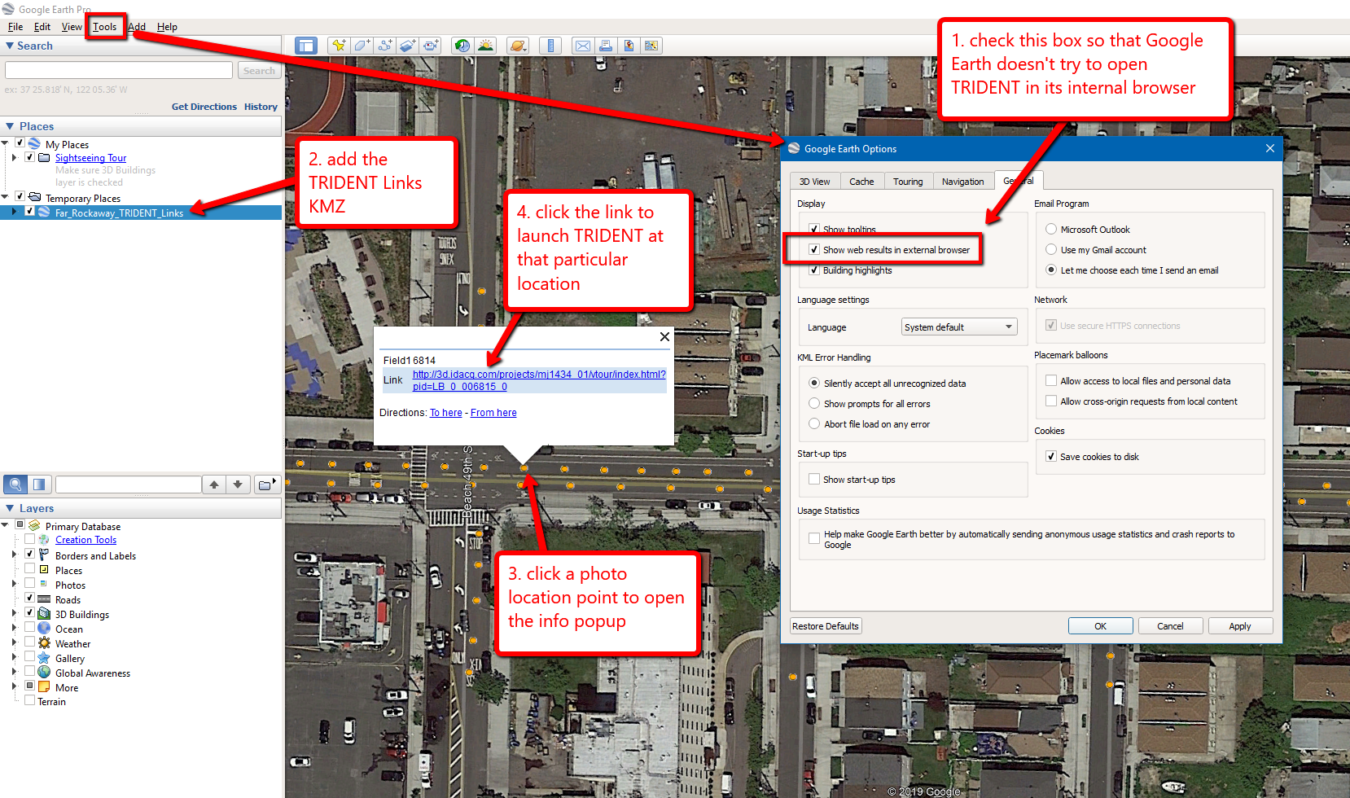The image size is (1350, 798).
Task: Toggle Save cookies to disk checkbox
Action: coord(1051,457)
